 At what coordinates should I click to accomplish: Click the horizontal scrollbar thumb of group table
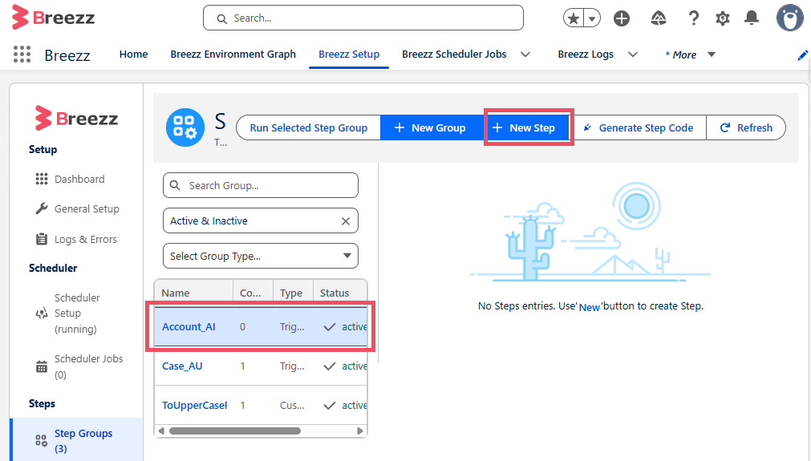tap(235, 431)
